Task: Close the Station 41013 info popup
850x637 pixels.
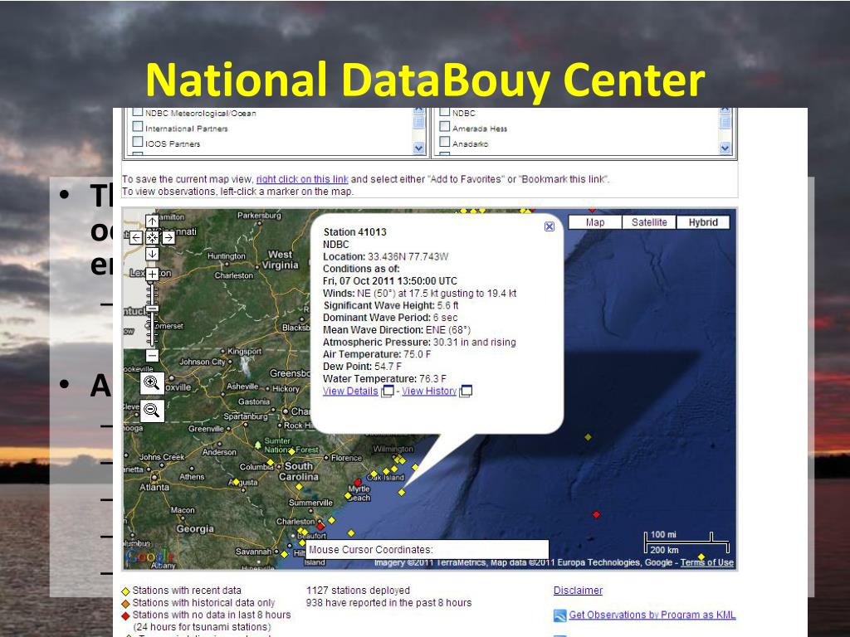Action: [550, 226]
